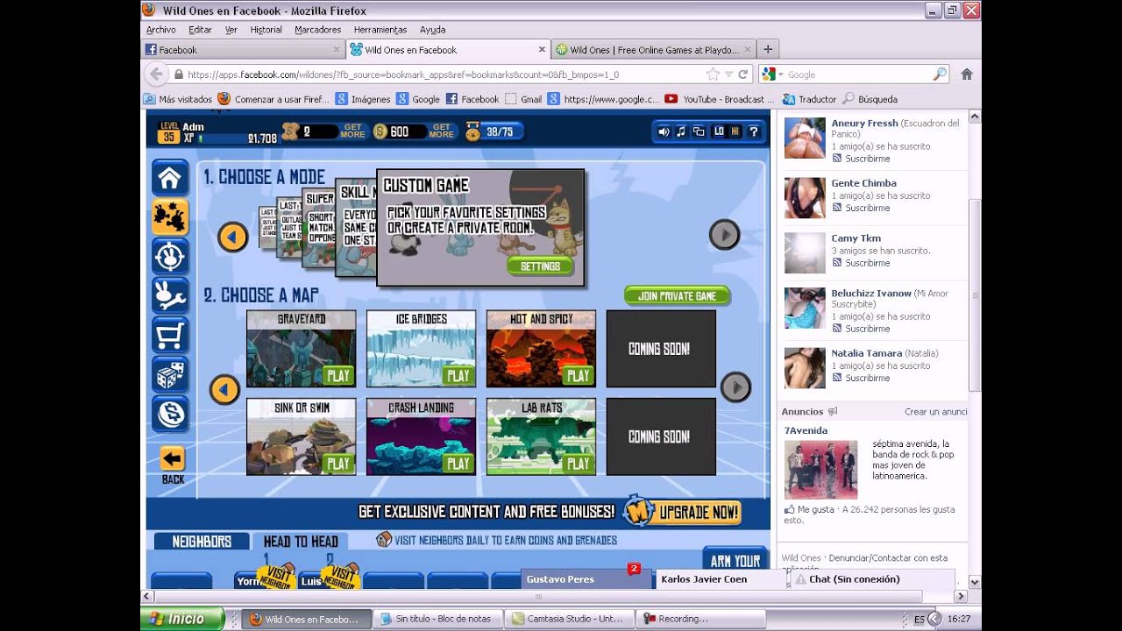
Task: Open Archivo menu
Action: pos(161,30)
